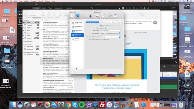Select the Accounts preferences icon
The width and height of the screenshot is (194, 109).
tap(78, 16)
